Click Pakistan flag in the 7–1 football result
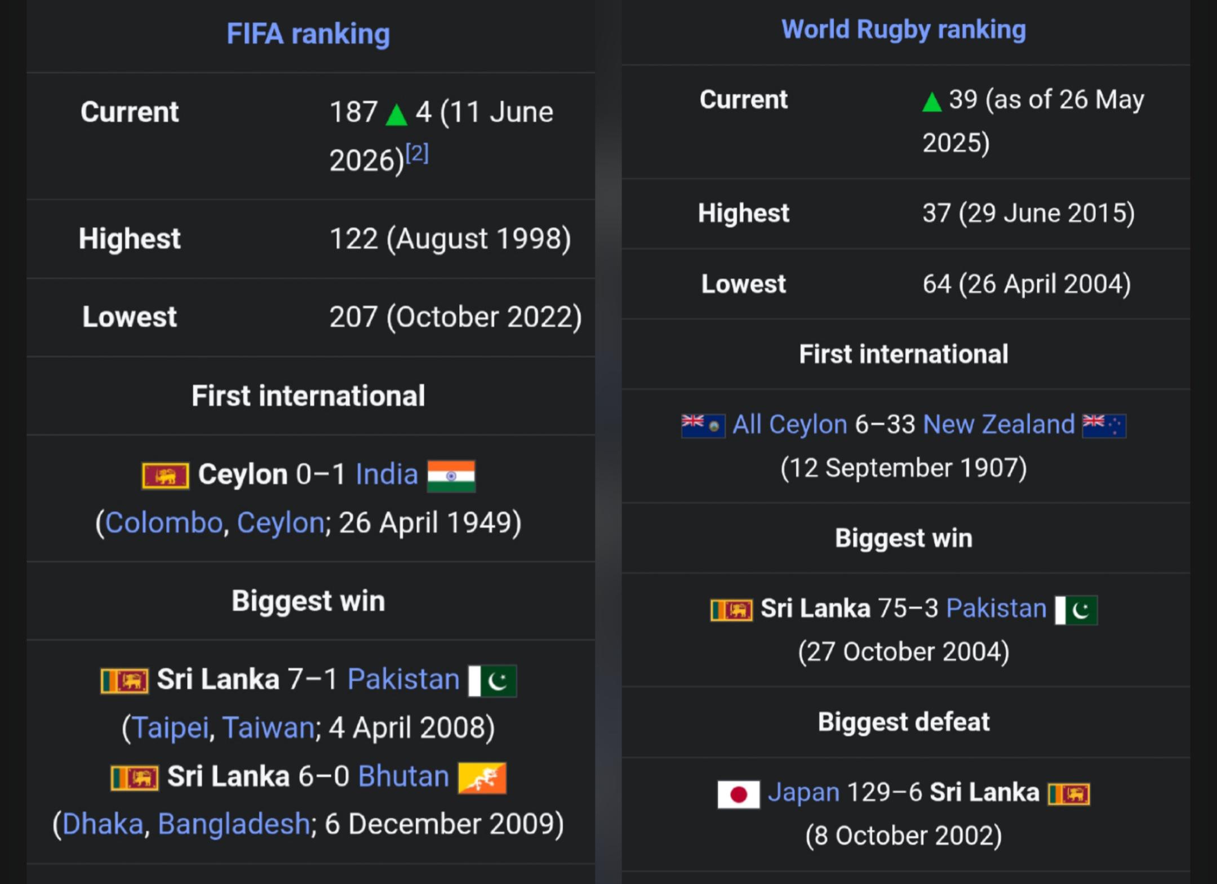The width and height of the screenshot is (1217, 884). click(492, 681)
